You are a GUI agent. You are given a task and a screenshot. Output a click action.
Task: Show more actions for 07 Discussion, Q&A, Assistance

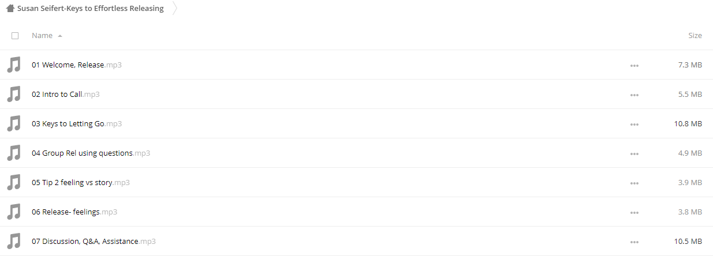click(634, 242)
